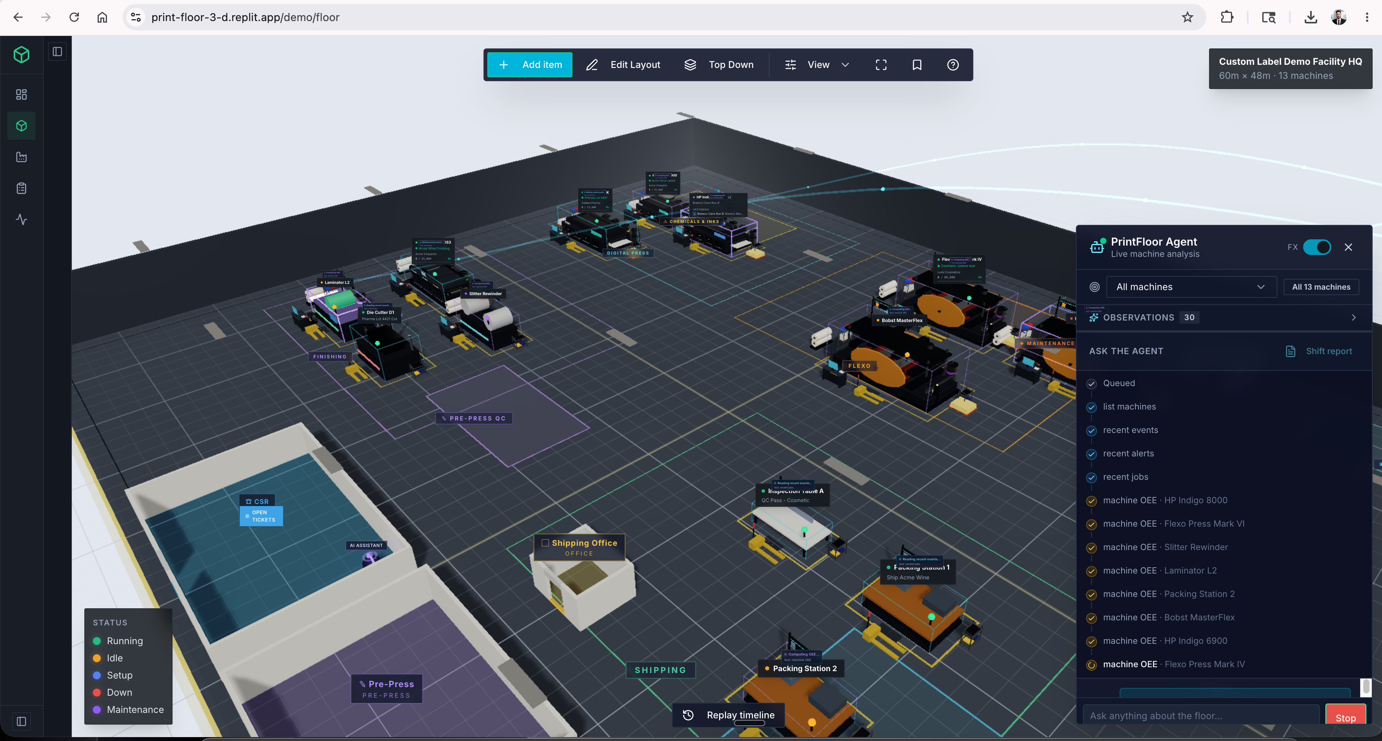Select machine OEE Packing Station 2 entry

pyautogui.click(x=1168, y=594)
